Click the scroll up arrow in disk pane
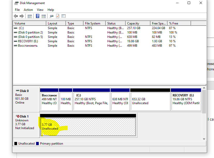This screenshot has width=214, height=158. click(x=204, y=88)
